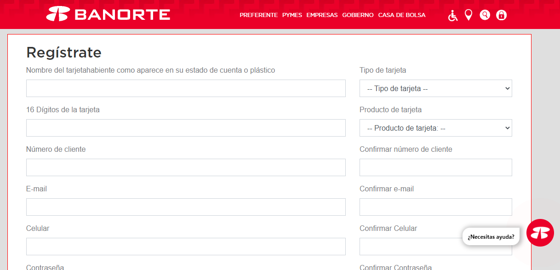Select the branch locator pin icon
The width and height of the screenshot is (560, 270).
(x=469, y=15)
